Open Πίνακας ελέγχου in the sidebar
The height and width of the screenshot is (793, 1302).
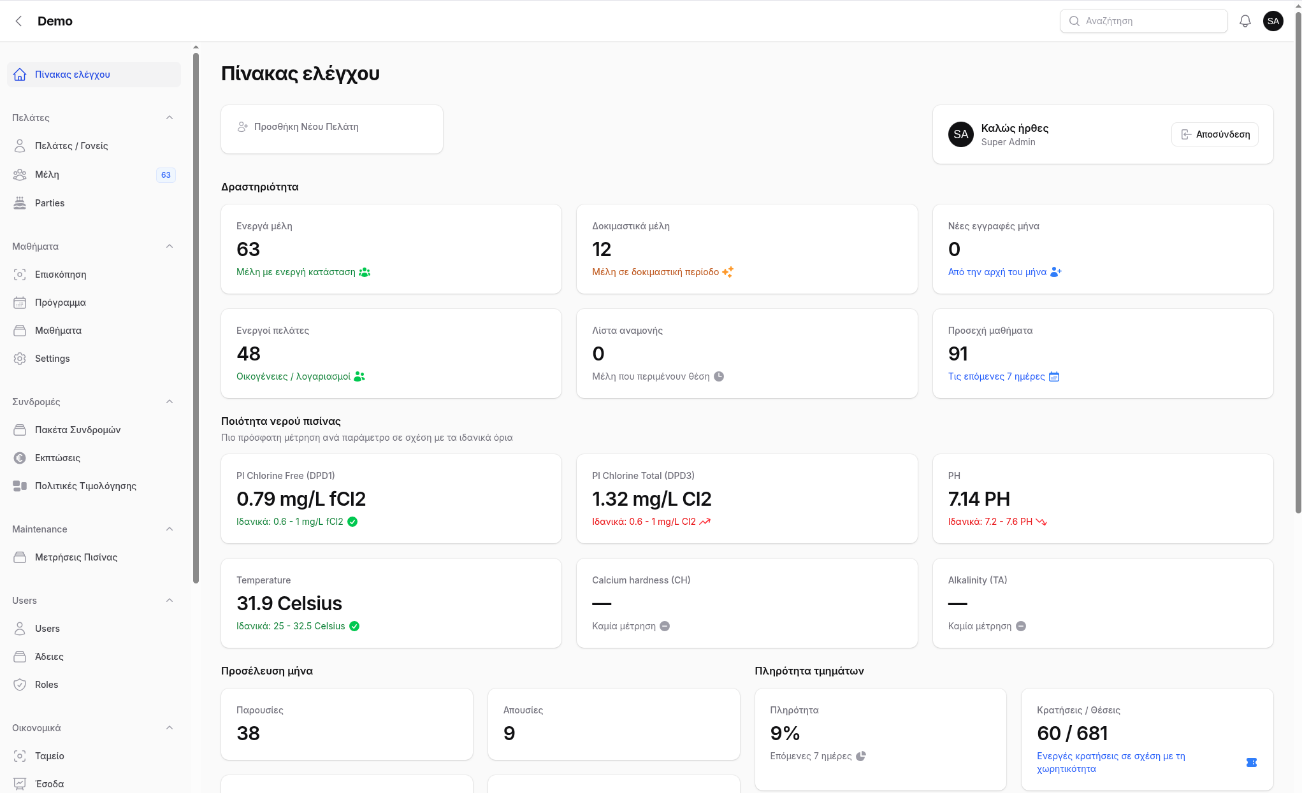94,75
